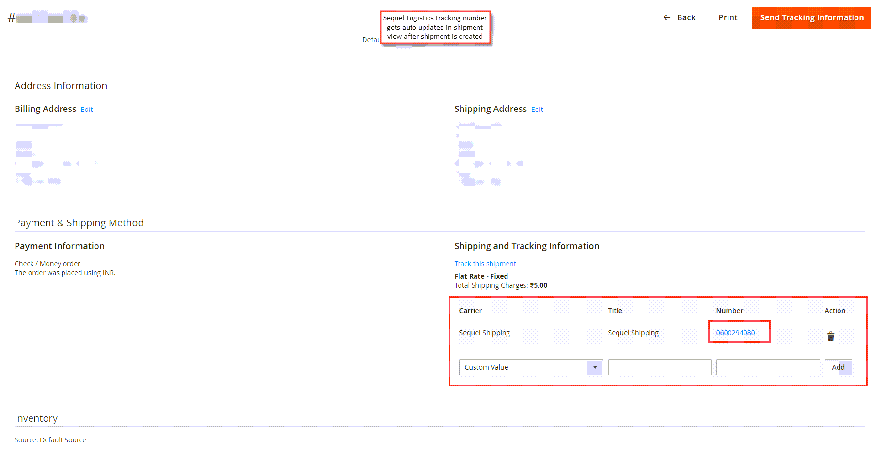The height and width of the screenshot is (455, 871).
Task: Delete the Sequel Shipping tracking entry
Action: tap(830, 336)
